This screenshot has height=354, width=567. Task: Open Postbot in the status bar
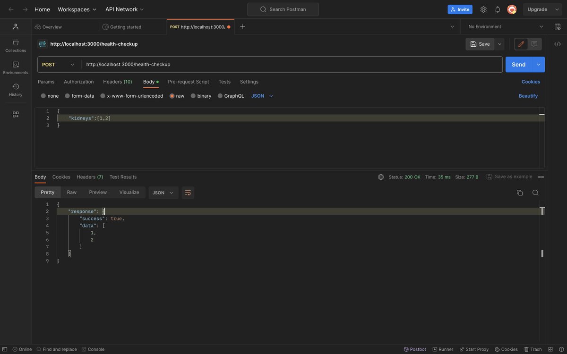click(414, 349)
